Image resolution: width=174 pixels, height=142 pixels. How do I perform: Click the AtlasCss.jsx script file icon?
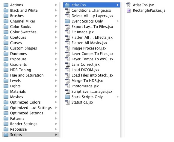129,5
